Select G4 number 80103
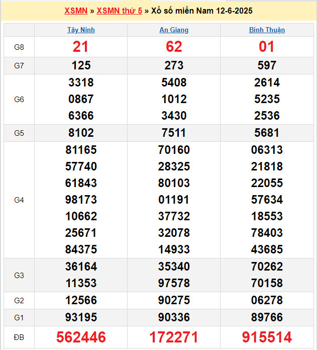 pos(174,183)
